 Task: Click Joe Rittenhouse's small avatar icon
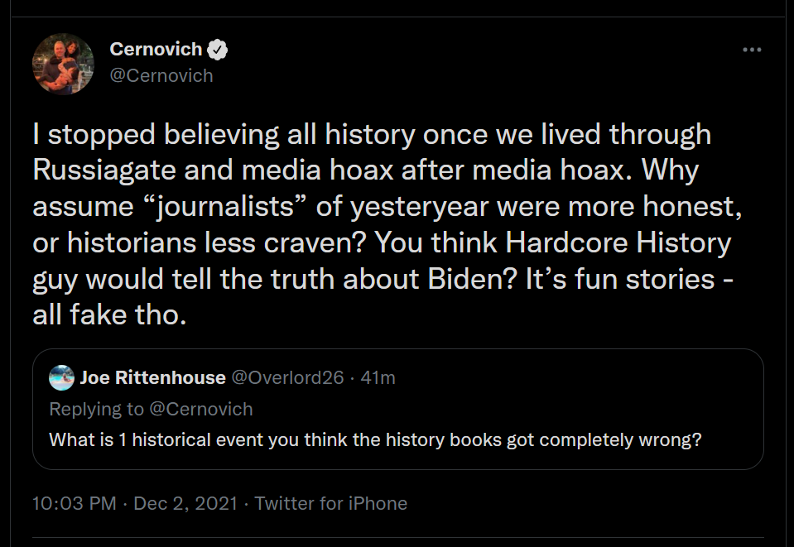point(61,378)
